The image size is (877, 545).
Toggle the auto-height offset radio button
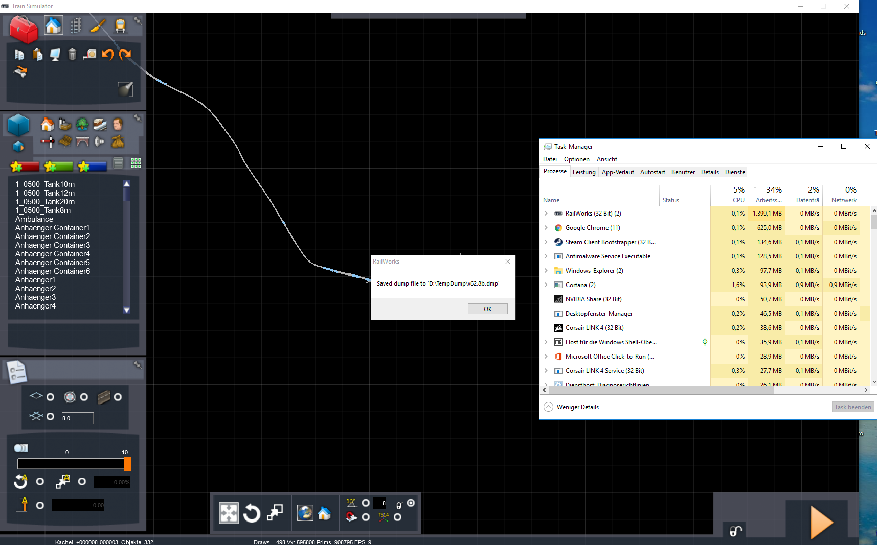click(x=40, y=505)
